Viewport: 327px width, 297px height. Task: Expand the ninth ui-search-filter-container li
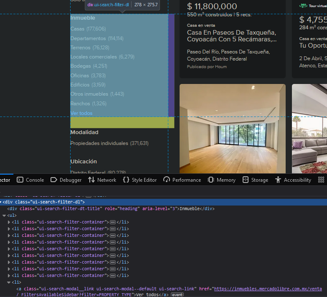coord(9,276)
